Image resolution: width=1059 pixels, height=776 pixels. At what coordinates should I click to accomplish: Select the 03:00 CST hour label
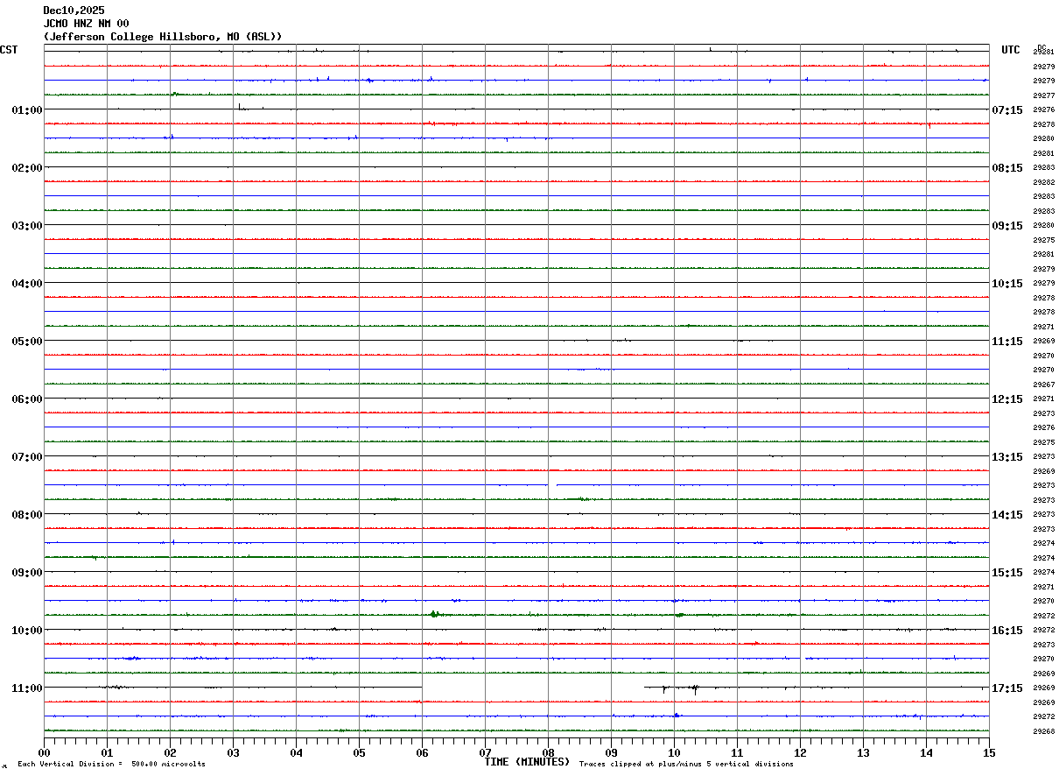[x=27, y=226]
